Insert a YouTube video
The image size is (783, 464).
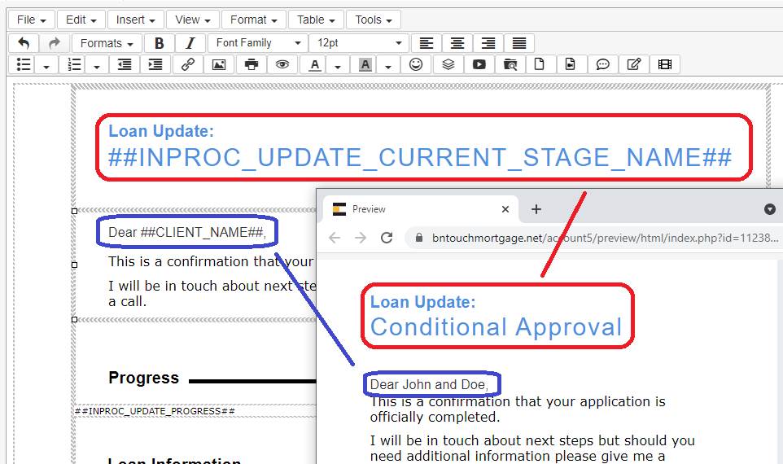point(479,64)
